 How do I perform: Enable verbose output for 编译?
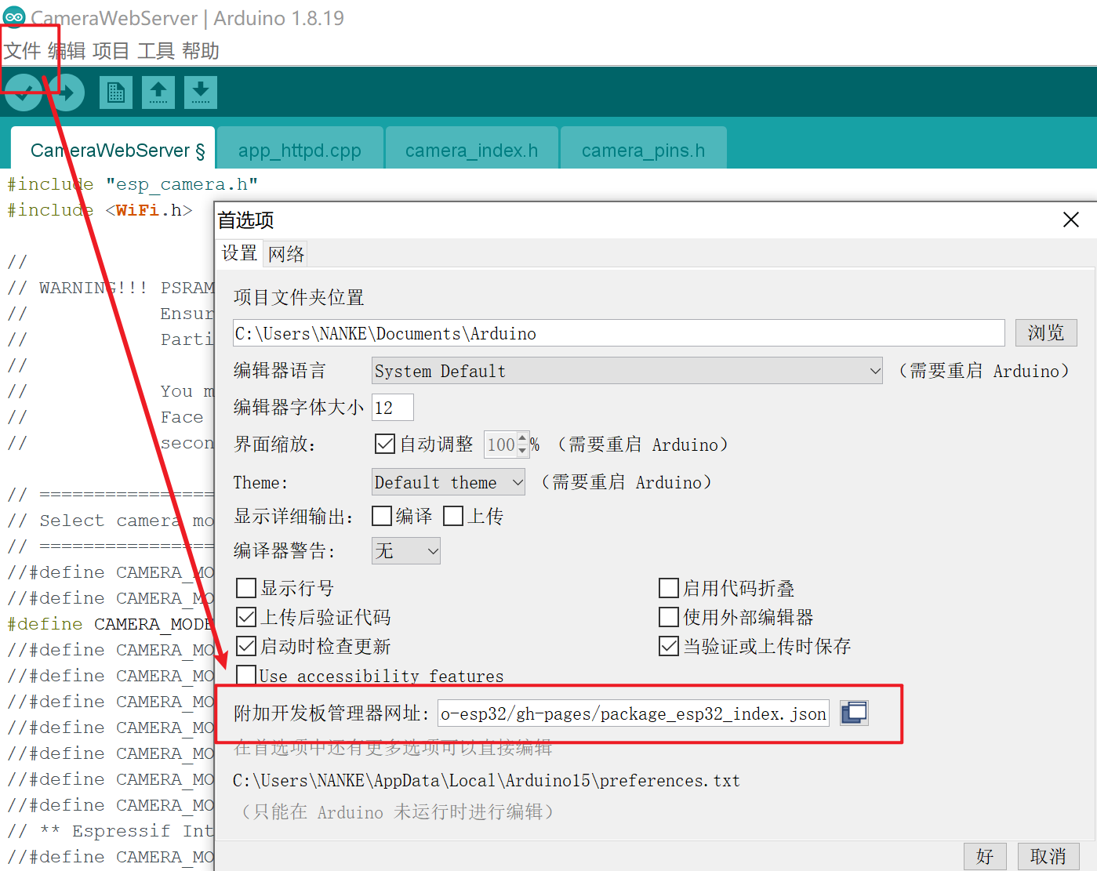(382, 516)
